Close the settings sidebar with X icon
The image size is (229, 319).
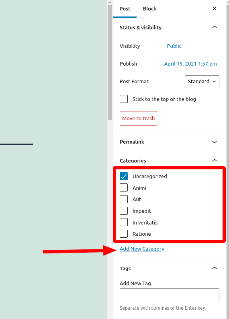click(x=215, y=8)
